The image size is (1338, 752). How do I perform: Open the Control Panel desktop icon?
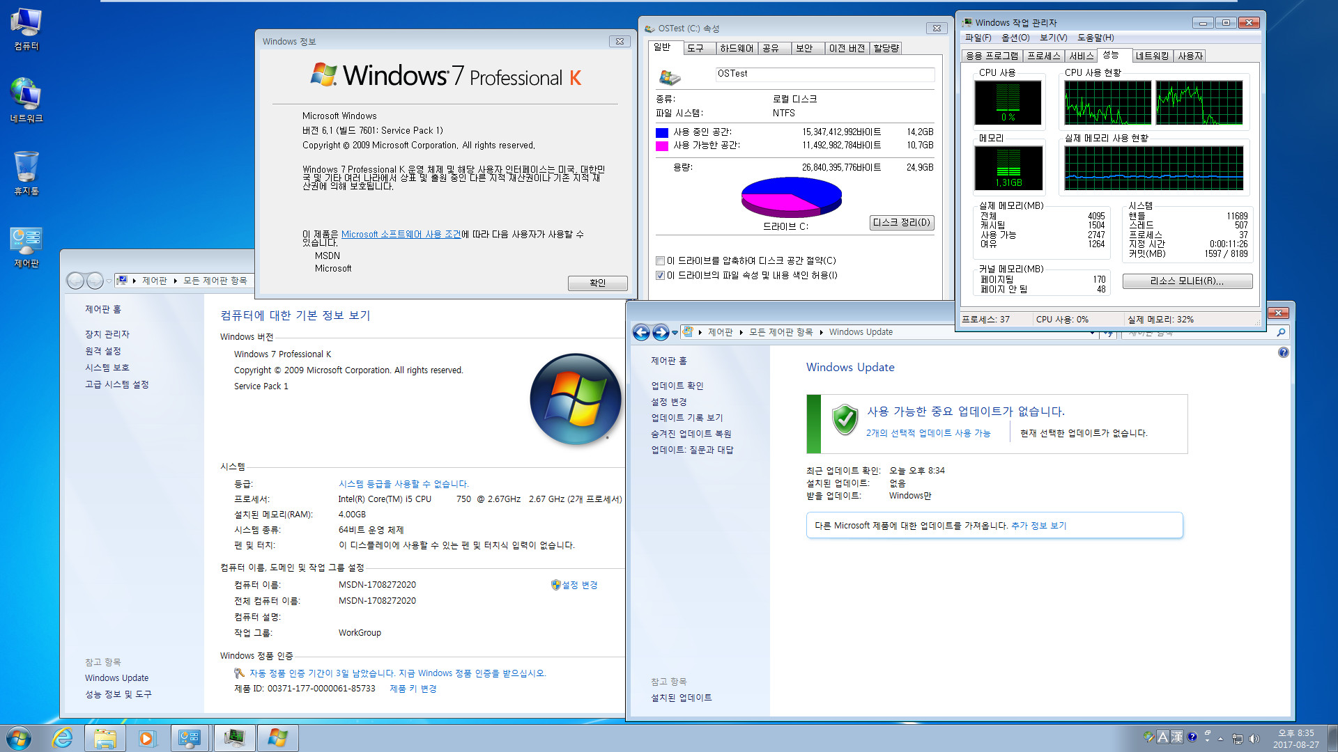26,246
